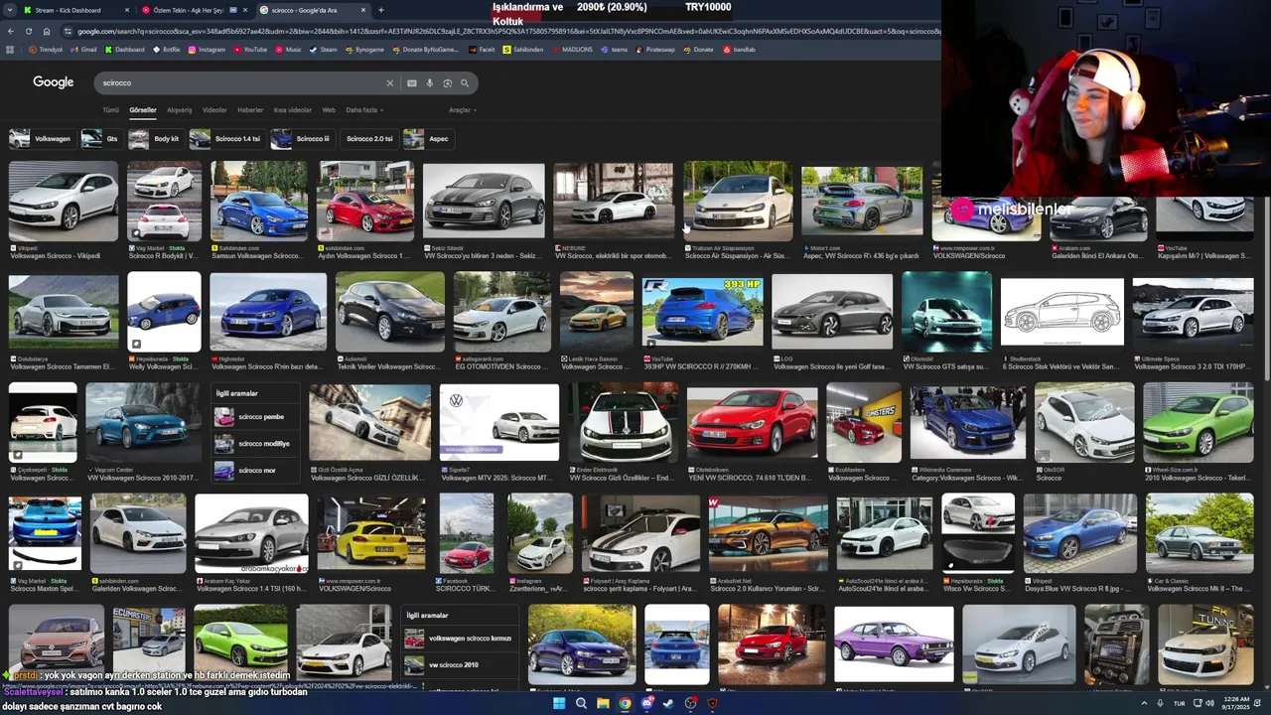Select related search vw scirocco 2010
Image resolution: width=1271 pixels, height=715 pixels.
coord(460,664)
